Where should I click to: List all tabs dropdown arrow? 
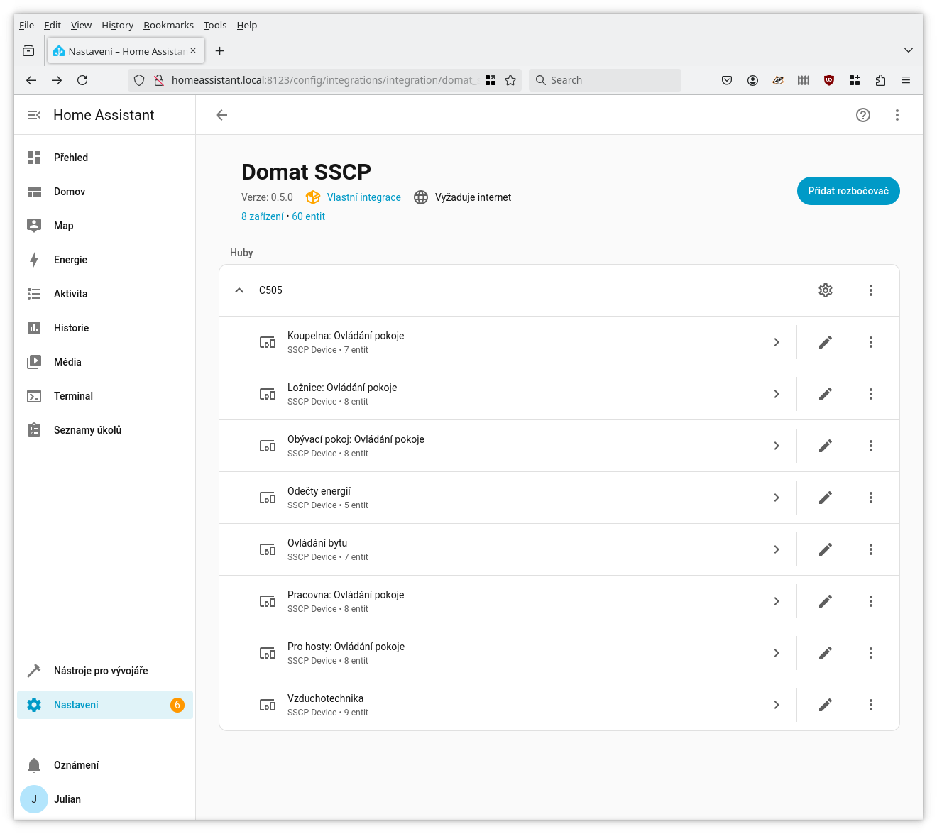coord(909,50)
